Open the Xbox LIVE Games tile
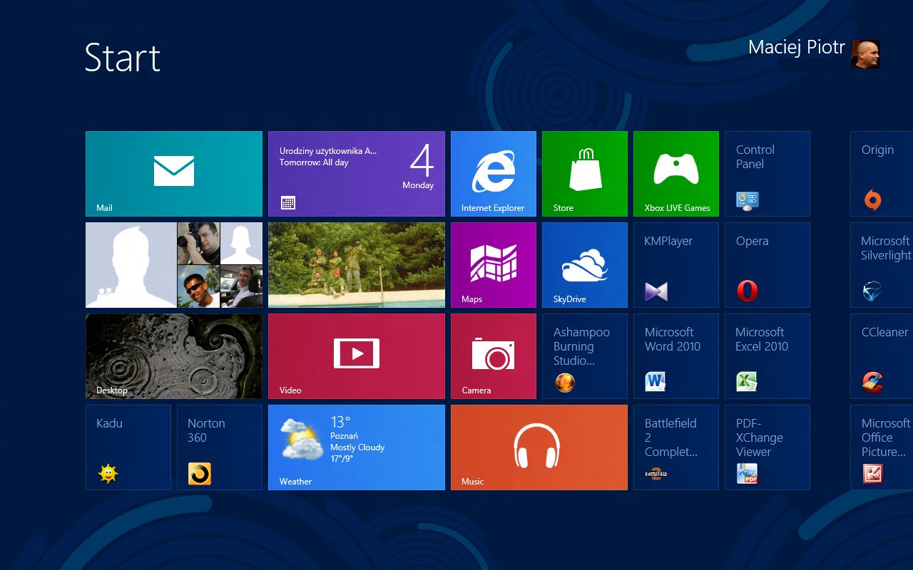The width and height of the screenshot is (913, 570). (676, 174)
